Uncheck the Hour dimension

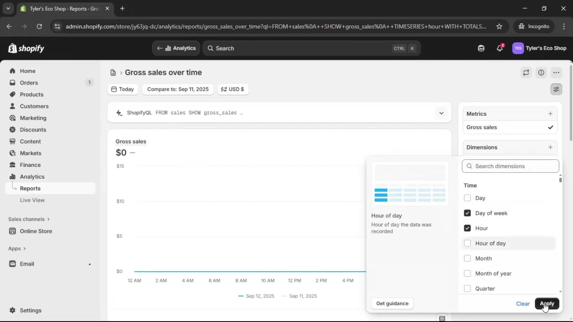pyautogui.click(x=467, y=228)
